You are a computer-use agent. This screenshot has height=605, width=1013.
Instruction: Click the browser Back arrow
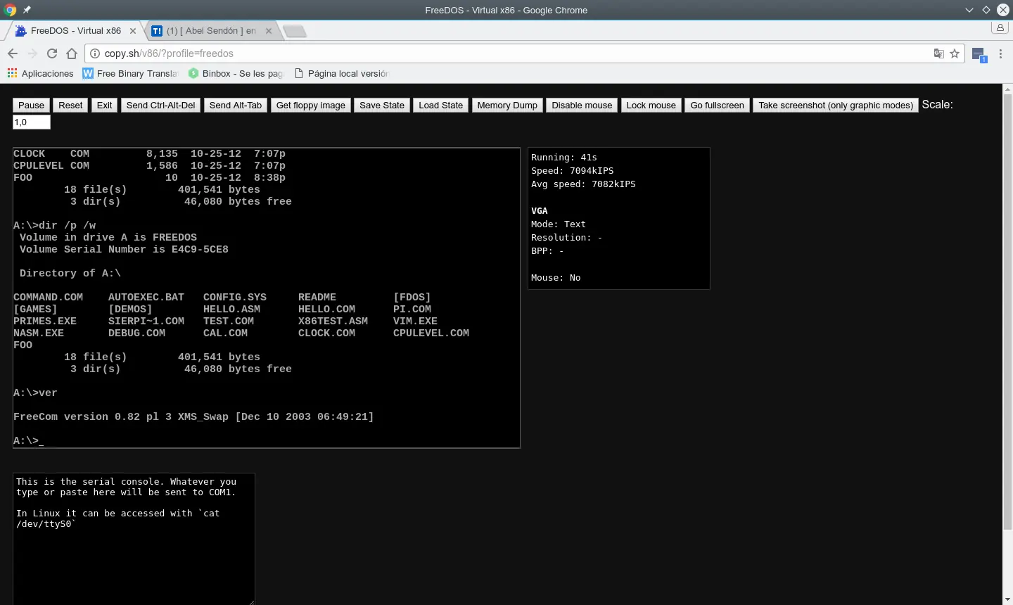[x=13, y=53]
